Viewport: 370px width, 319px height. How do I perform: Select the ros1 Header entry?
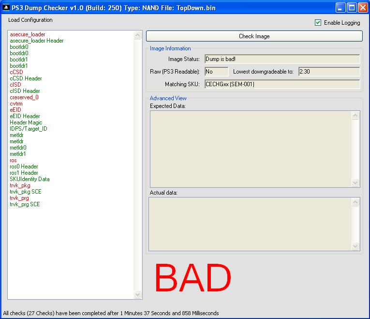pos(24,173)
